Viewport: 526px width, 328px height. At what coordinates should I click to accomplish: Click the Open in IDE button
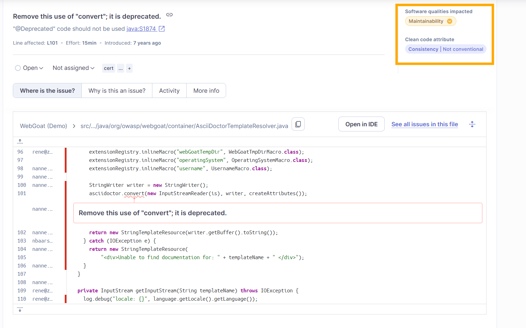[x=362, y=124]
